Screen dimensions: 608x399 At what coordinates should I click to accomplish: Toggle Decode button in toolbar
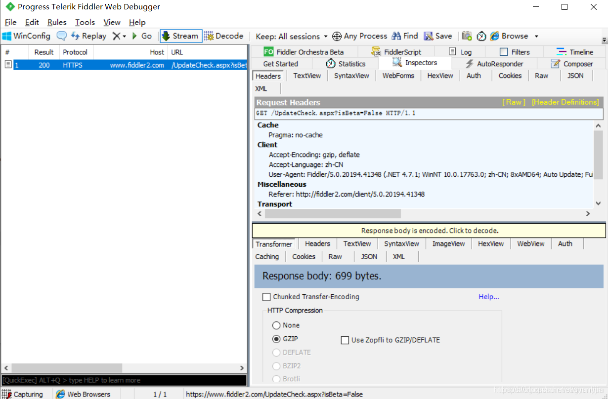pos(223,36)
